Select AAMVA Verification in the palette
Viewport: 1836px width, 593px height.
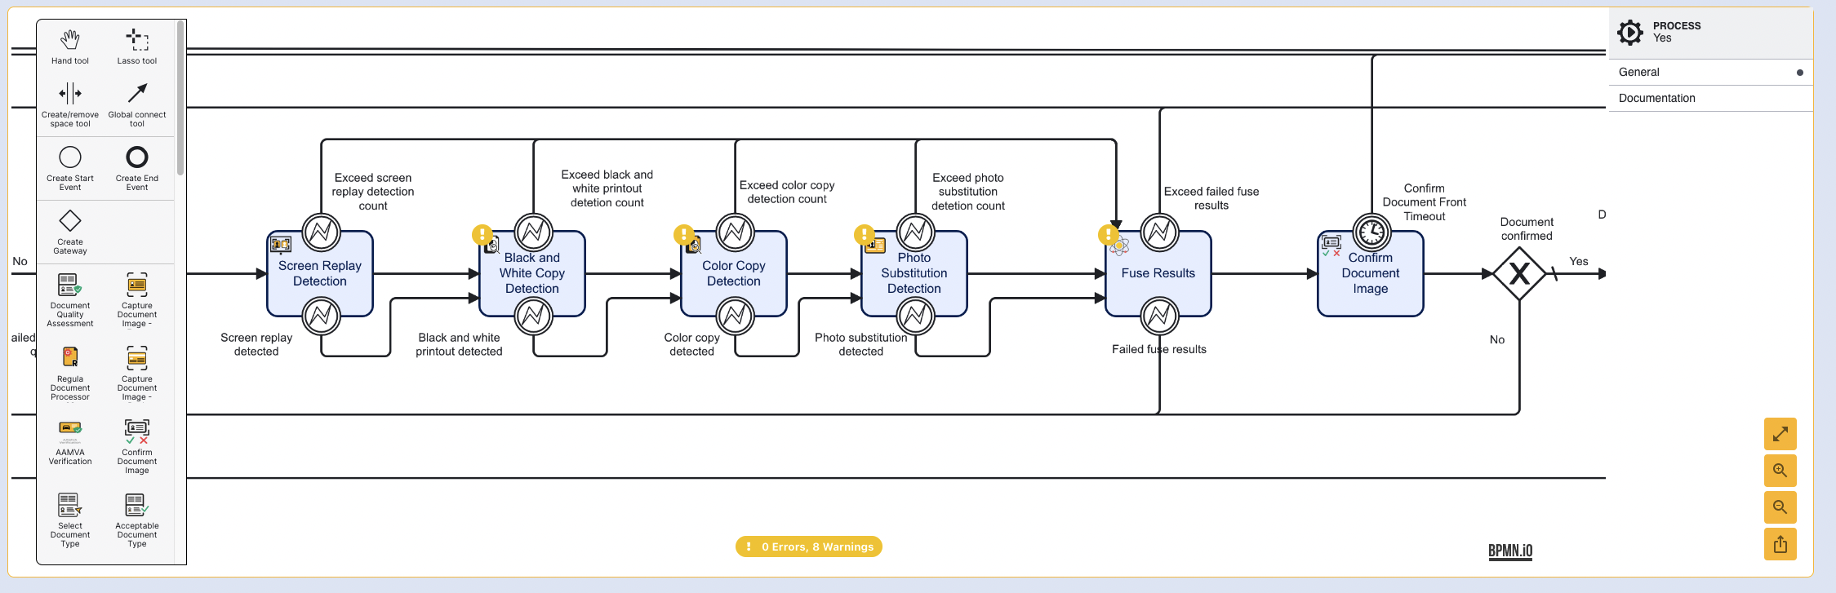pyautogui.click(x=70, y=430)
